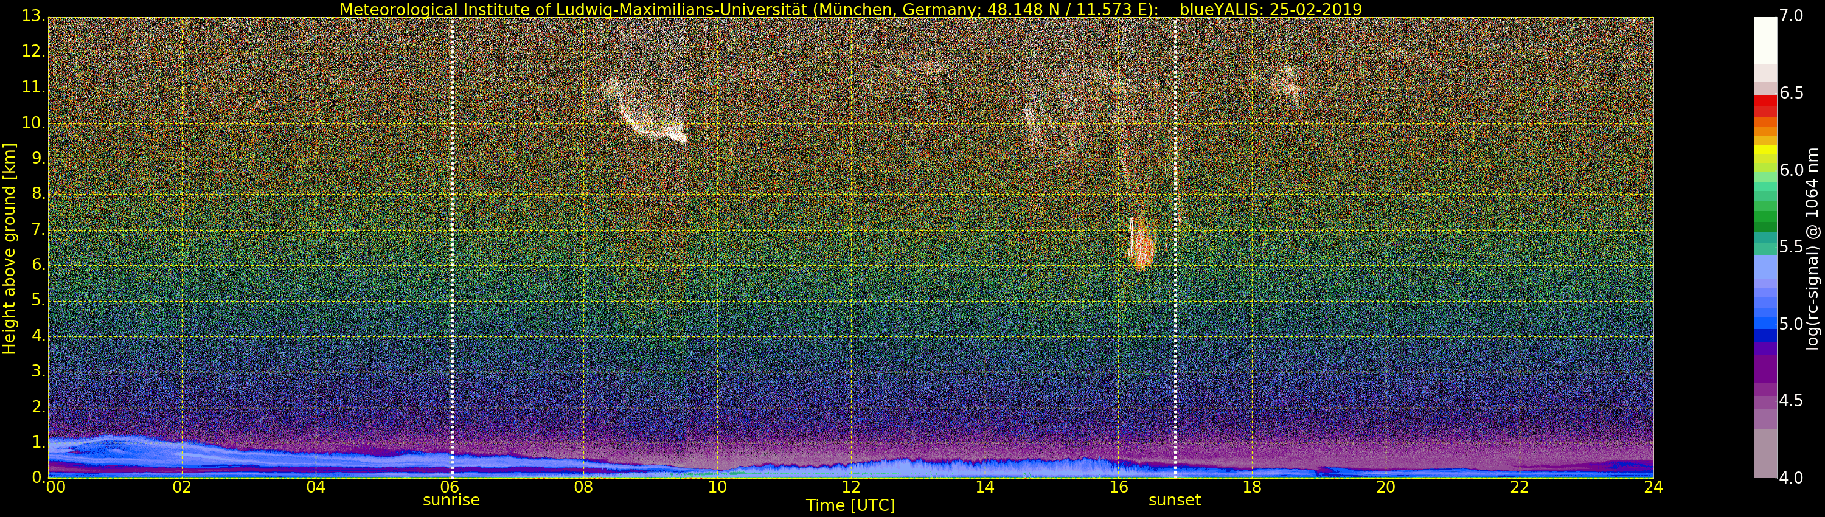Click time axis tick '24'
The width and height of the screenshot is (1825, 517).
(1653, 487)
